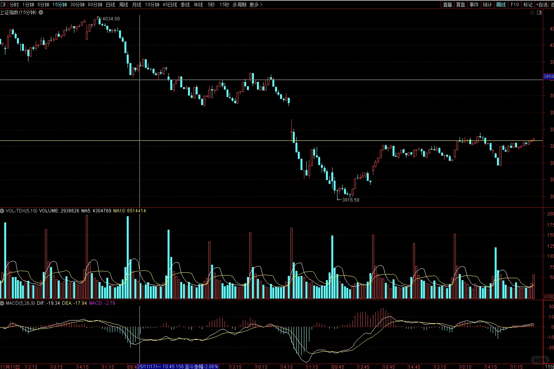The image size is (554, 369).
Task: Select the 15分钟 period tab
Action: click(x=60, y=5)
